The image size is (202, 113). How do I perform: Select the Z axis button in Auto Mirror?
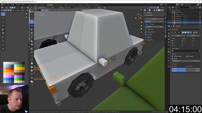[160, 22]
